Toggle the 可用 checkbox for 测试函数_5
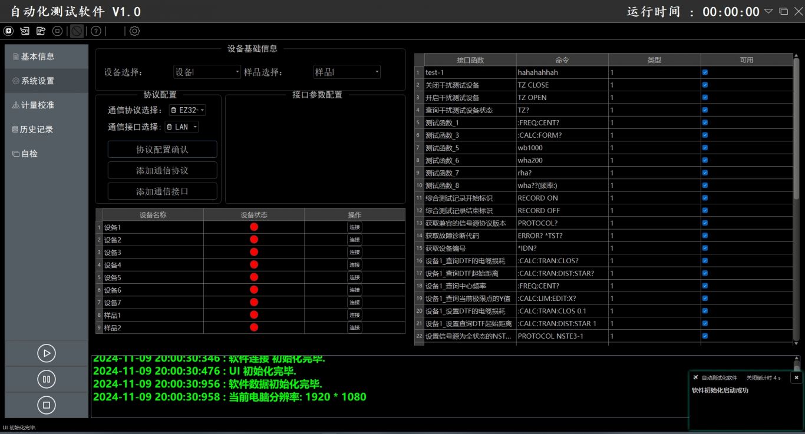805x434 pixels. 705,148
